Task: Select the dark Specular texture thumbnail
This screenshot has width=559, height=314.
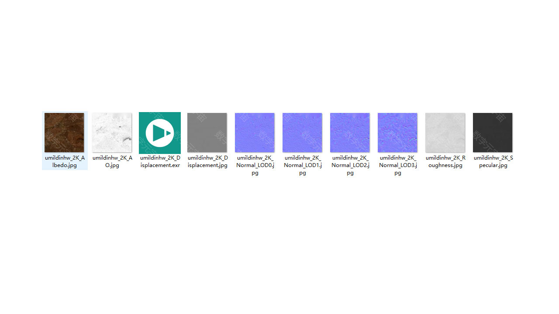Action: (x=493, y=133)
